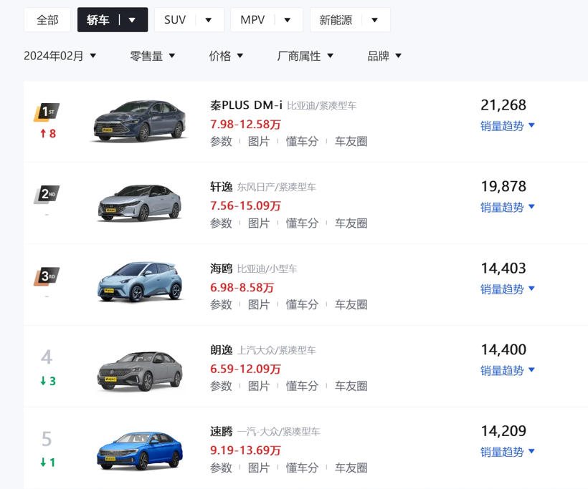This screenshot has width=588, height=489.
Task: Open the 秦PLUS DM-i car thumbnail
Action: [x=140, y=121]
